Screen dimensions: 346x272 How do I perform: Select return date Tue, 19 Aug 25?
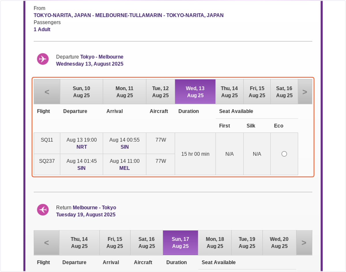247,243
